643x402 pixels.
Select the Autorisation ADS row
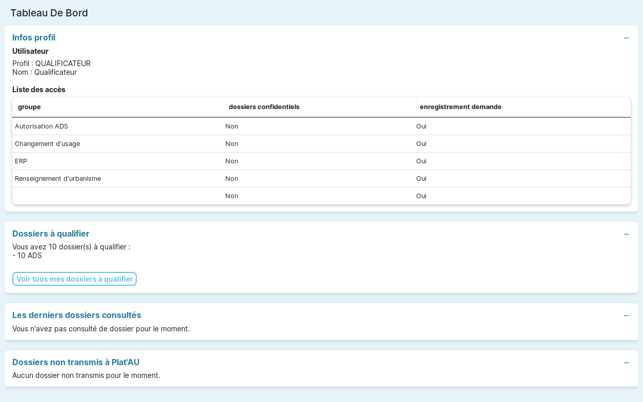tap(41, 126)
